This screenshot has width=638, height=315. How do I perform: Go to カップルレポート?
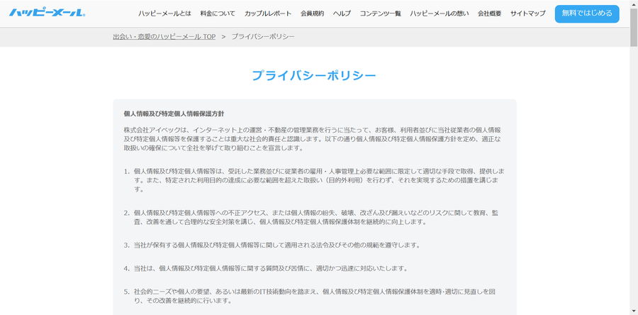pyautogui.click(x=268, y=13)
